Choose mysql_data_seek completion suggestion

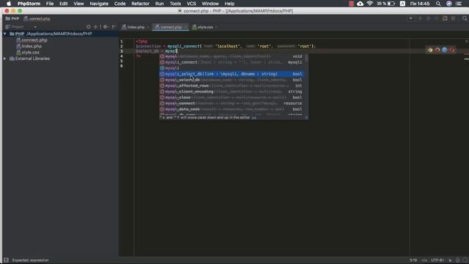(232, 109)
